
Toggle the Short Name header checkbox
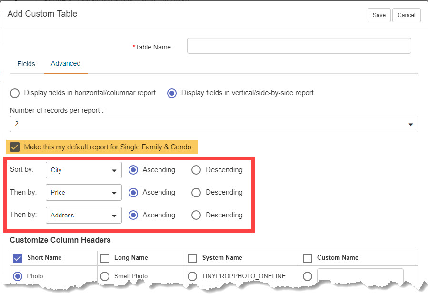pyautogui.click(x=18, y=258)
